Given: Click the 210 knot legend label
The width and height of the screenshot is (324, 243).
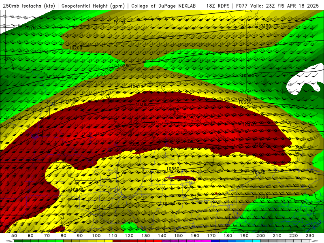Looking at the screenshot, I should pyautogui.click(x=277, y=236).
